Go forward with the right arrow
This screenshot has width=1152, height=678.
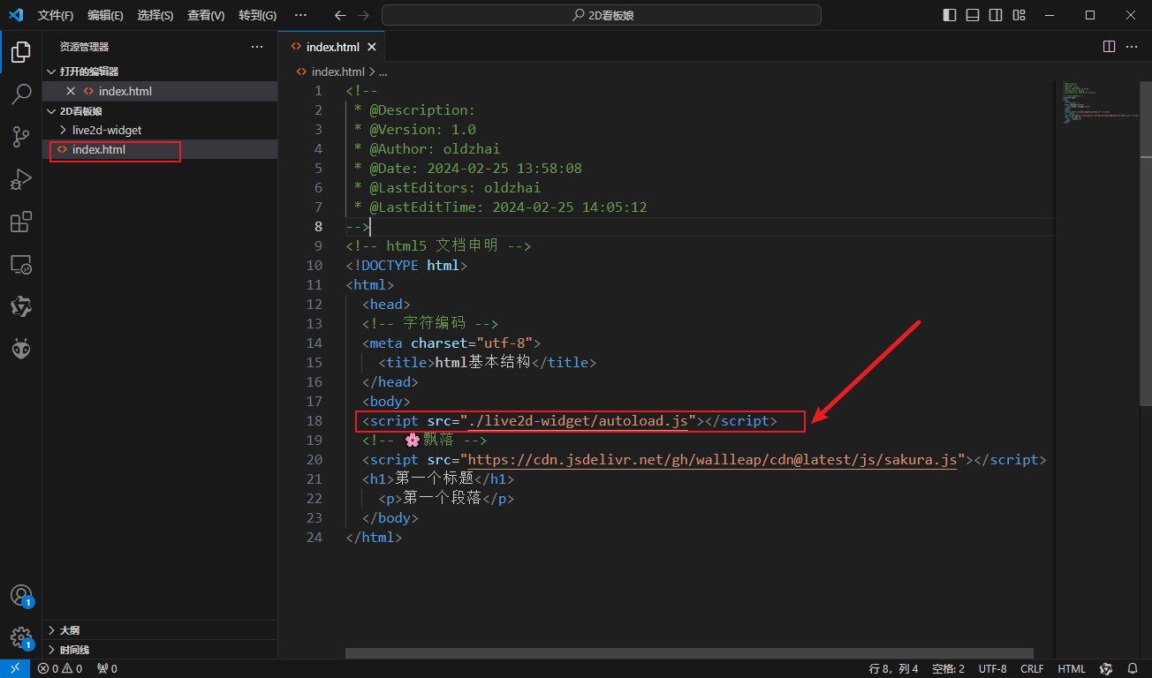(364, 15)
